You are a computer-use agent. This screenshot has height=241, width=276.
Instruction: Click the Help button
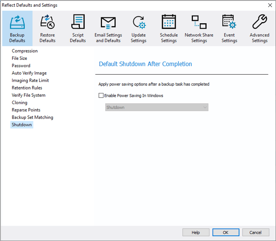(x=196, y=233)
